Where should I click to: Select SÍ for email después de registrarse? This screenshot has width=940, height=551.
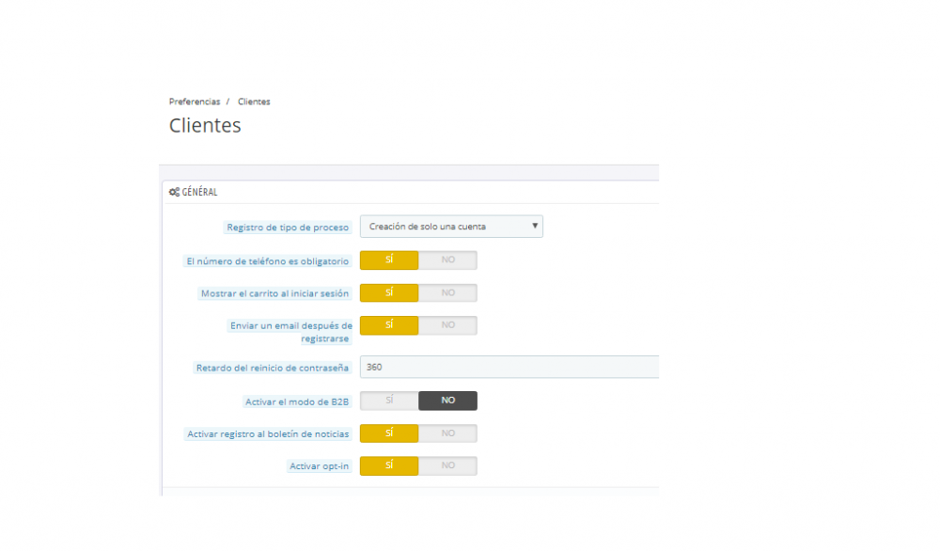pyautogui.click(x=389, y=325)
